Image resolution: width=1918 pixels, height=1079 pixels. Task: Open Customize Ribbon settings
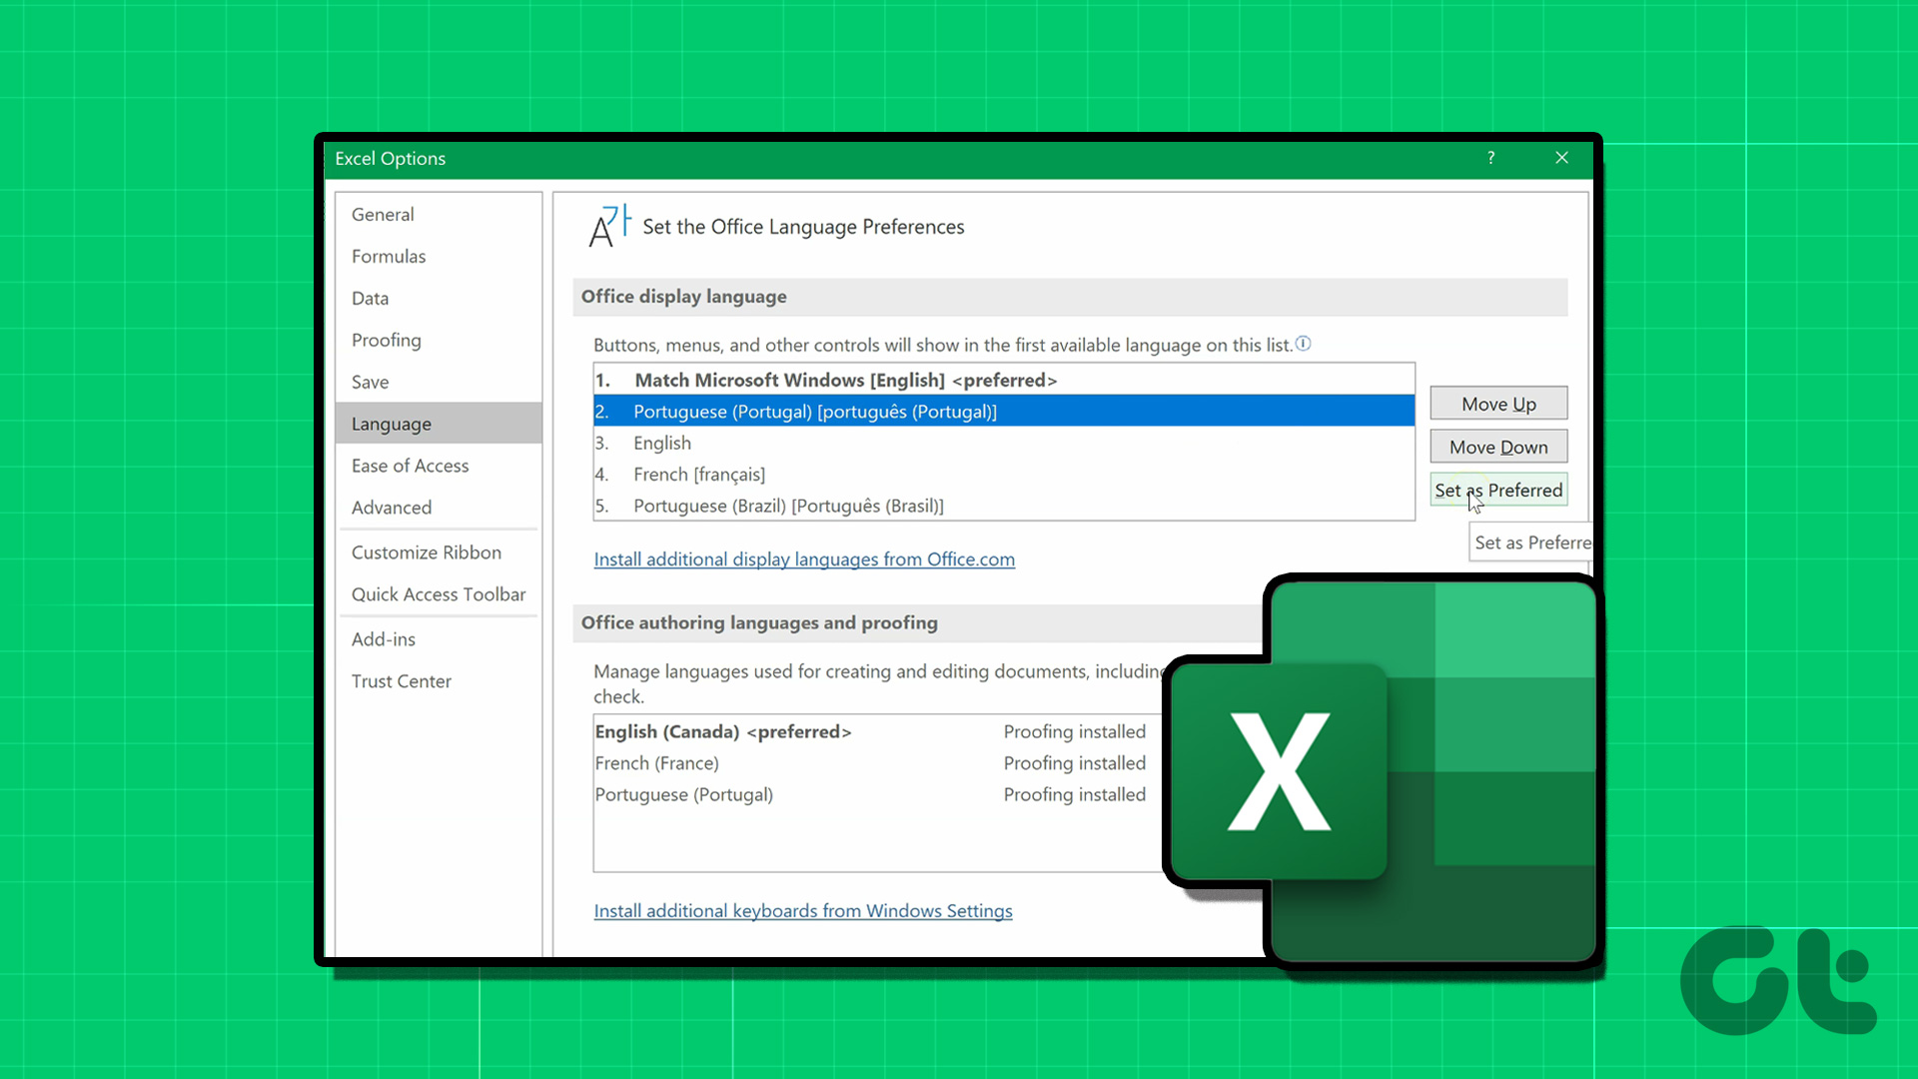tap(427, 551)
